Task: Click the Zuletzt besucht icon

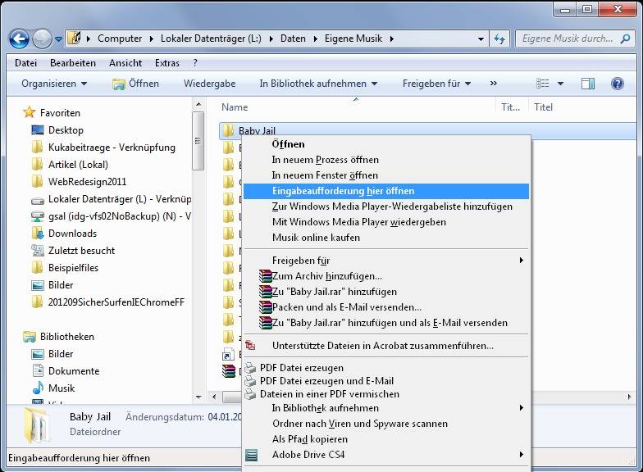Action: [38, 251]
